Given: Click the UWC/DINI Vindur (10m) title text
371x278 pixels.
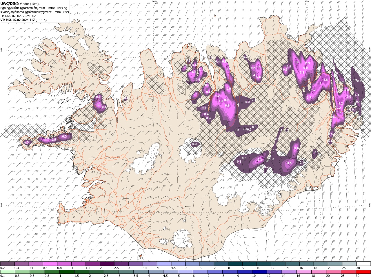Looking at the screenshot, I should click(19, 3).
